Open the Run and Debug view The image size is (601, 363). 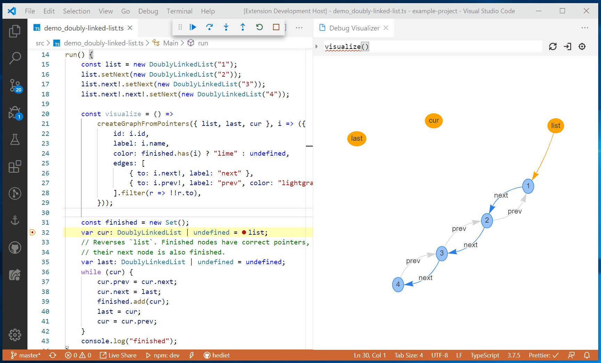coord(15,113)
